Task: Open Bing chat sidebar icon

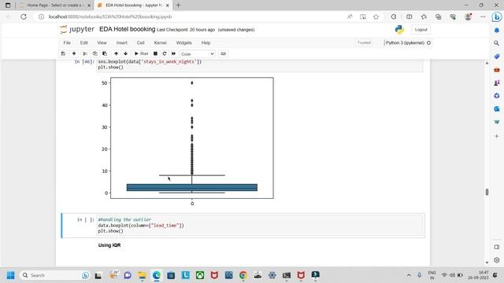Action: coord(497,17)
